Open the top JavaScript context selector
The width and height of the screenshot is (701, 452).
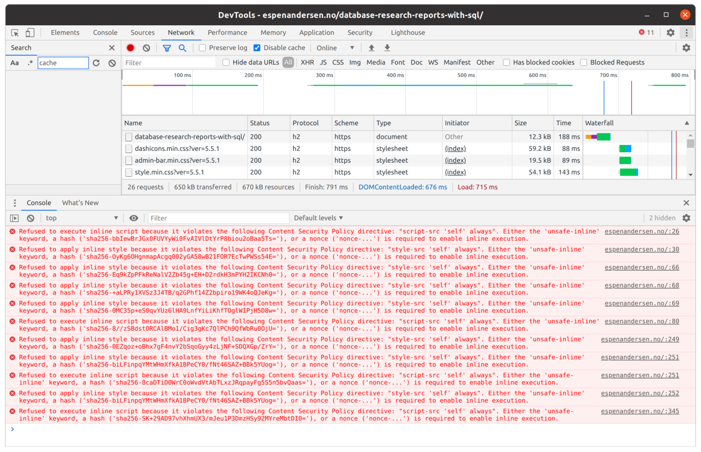[81, 218]
